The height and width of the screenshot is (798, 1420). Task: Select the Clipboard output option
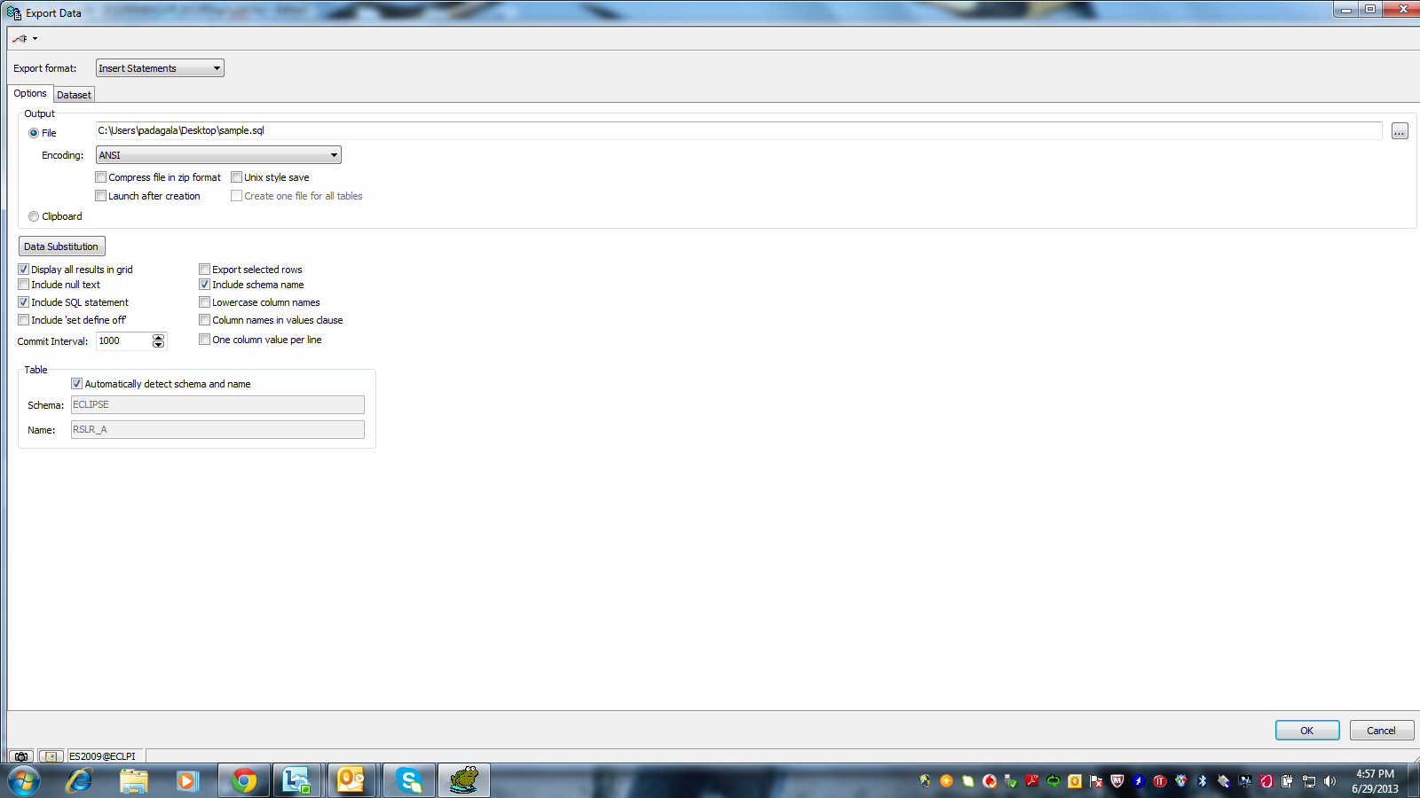[34, 216]
